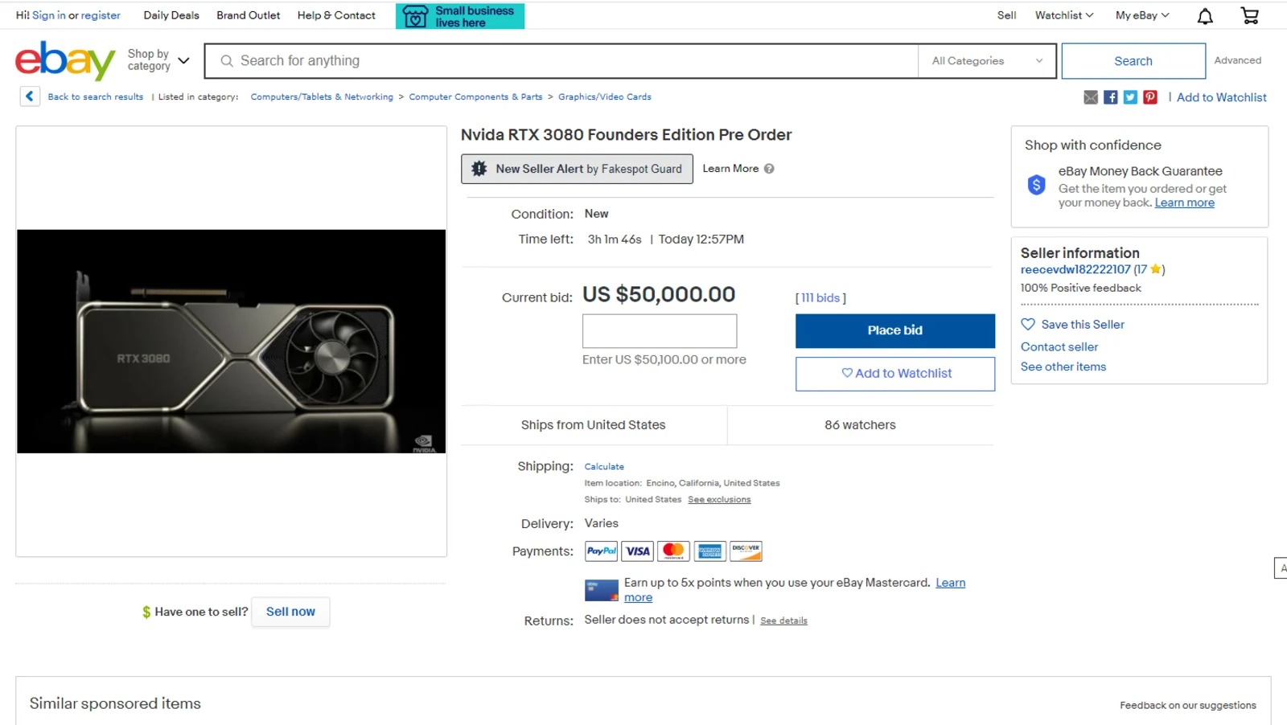
Task: Go to Help & Contact
Action: [336, 15]
